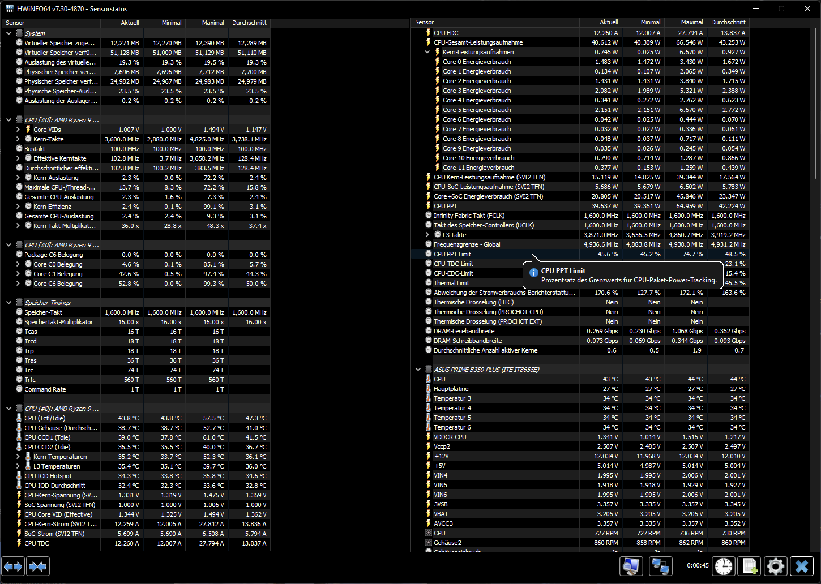Click the 0:00:45 elapsed time readout

tap(698, 565)
